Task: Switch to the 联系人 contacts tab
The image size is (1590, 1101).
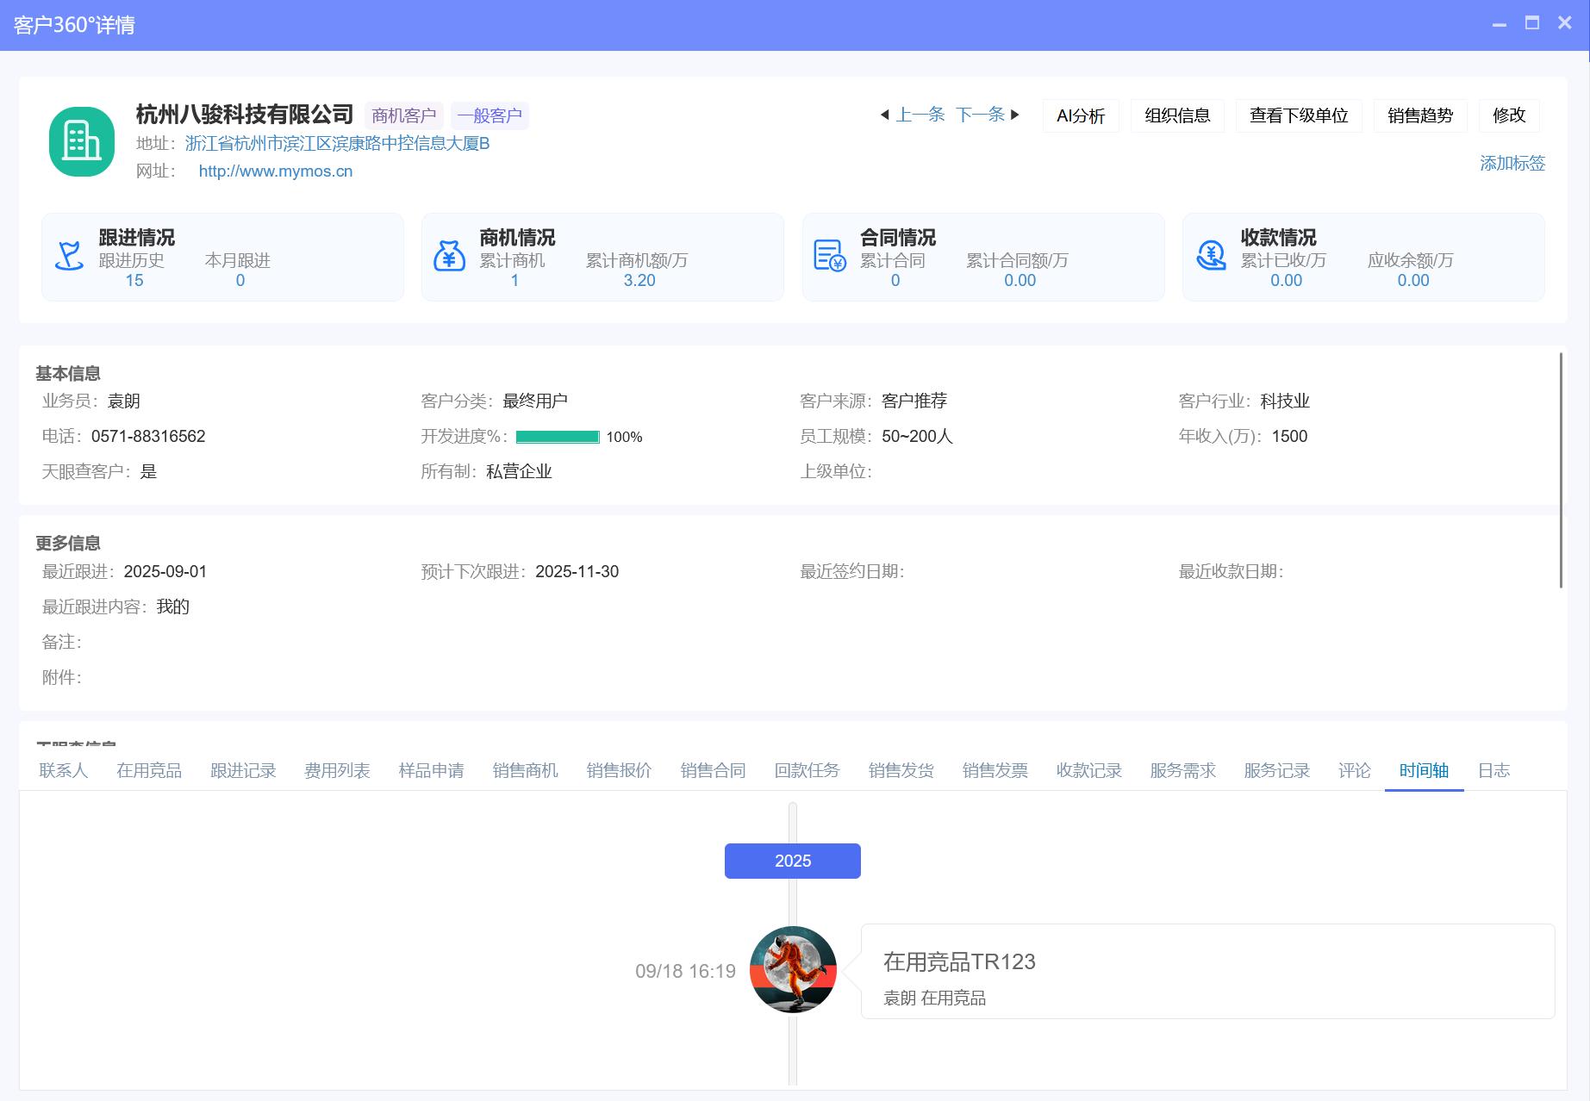Action: point(64,770)
